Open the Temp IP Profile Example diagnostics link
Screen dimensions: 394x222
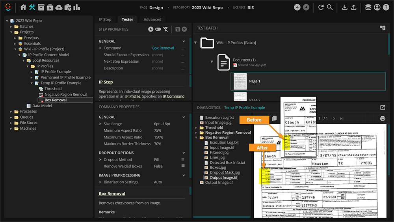pyautogui.click(x=245, y=108)
